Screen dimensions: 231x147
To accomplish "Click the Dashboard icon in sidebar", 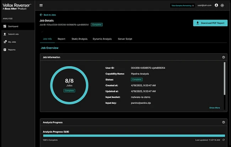I will (5, 26).
